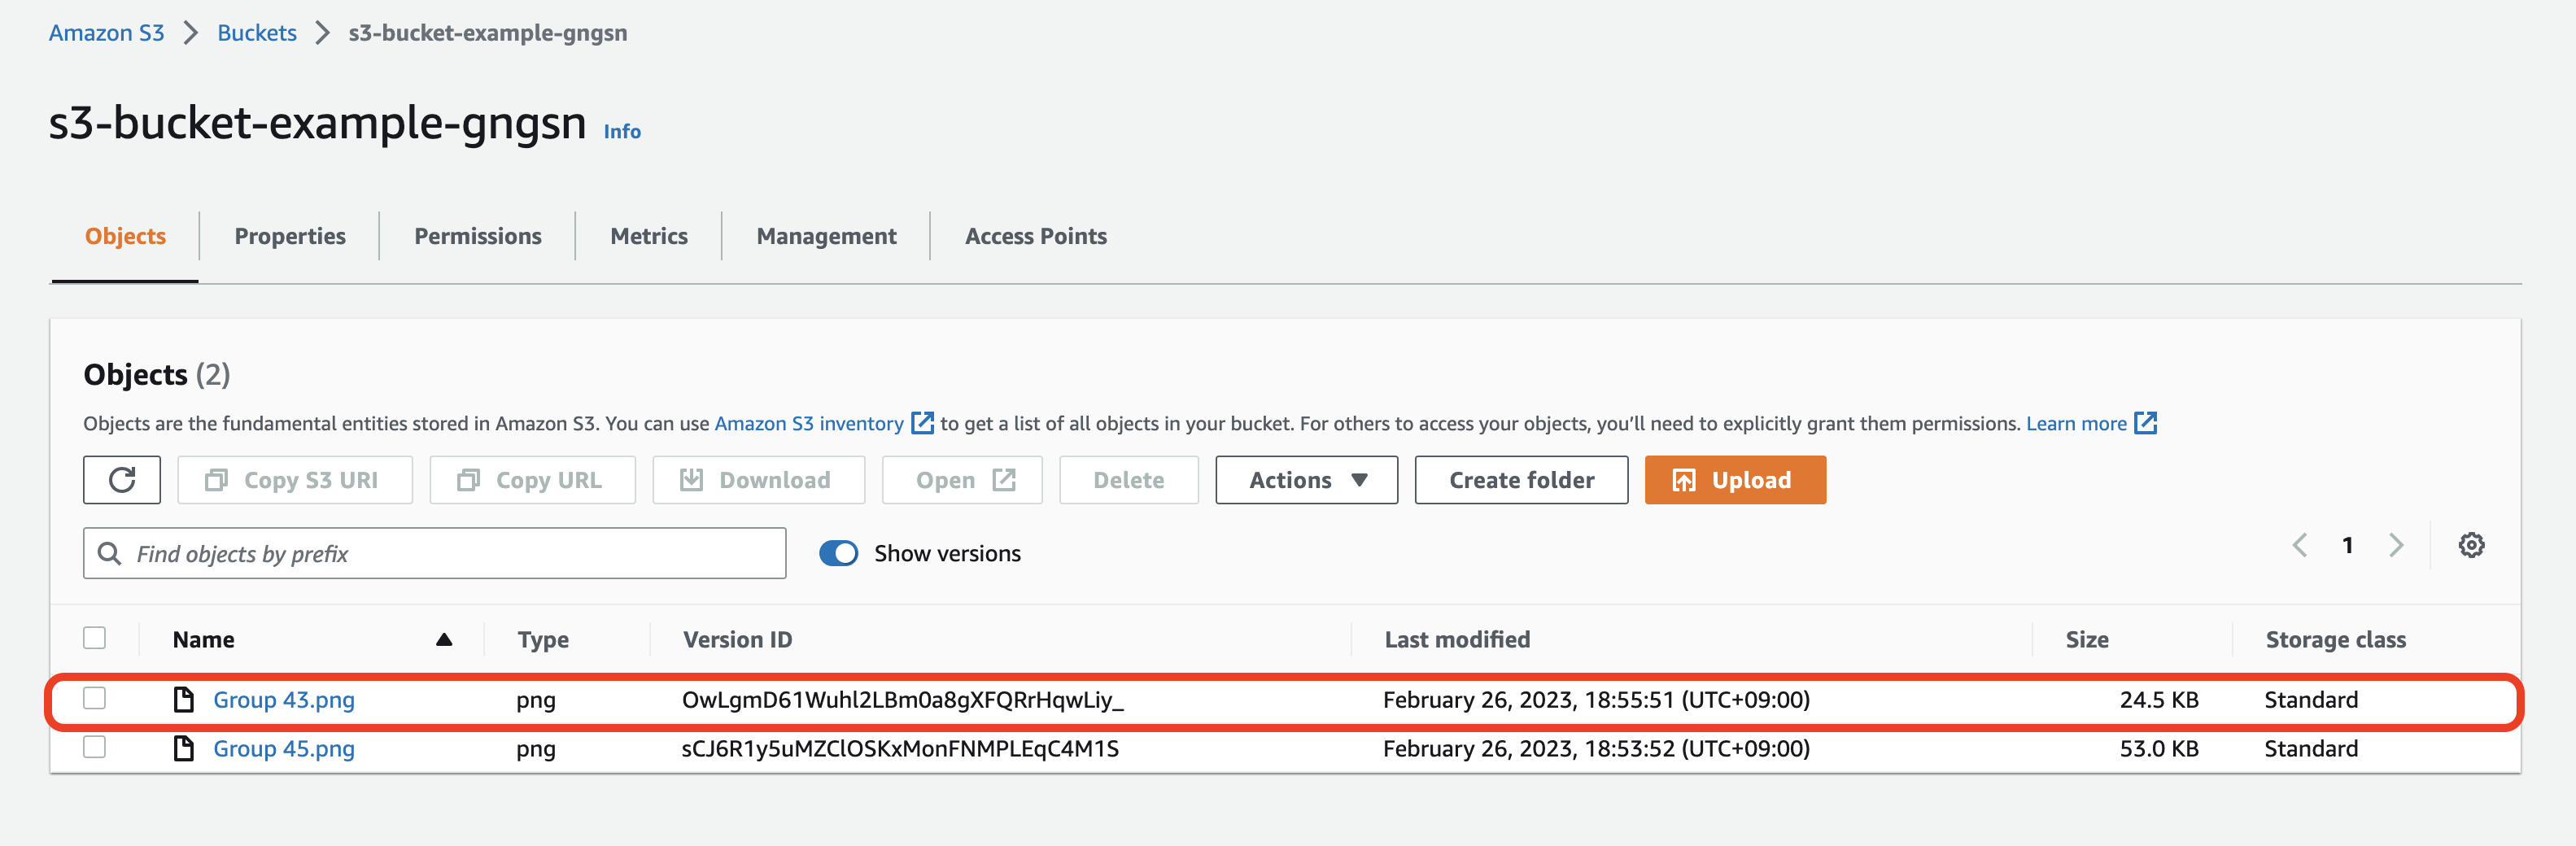Focus the Find objects by prefix field
Viewport: 2576px width, 846px height.
[x=434, y=553]
